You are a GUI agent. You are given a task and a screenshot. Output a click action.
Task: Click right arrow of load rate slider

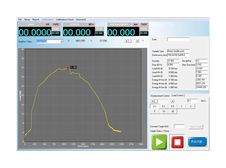(172, 101)
